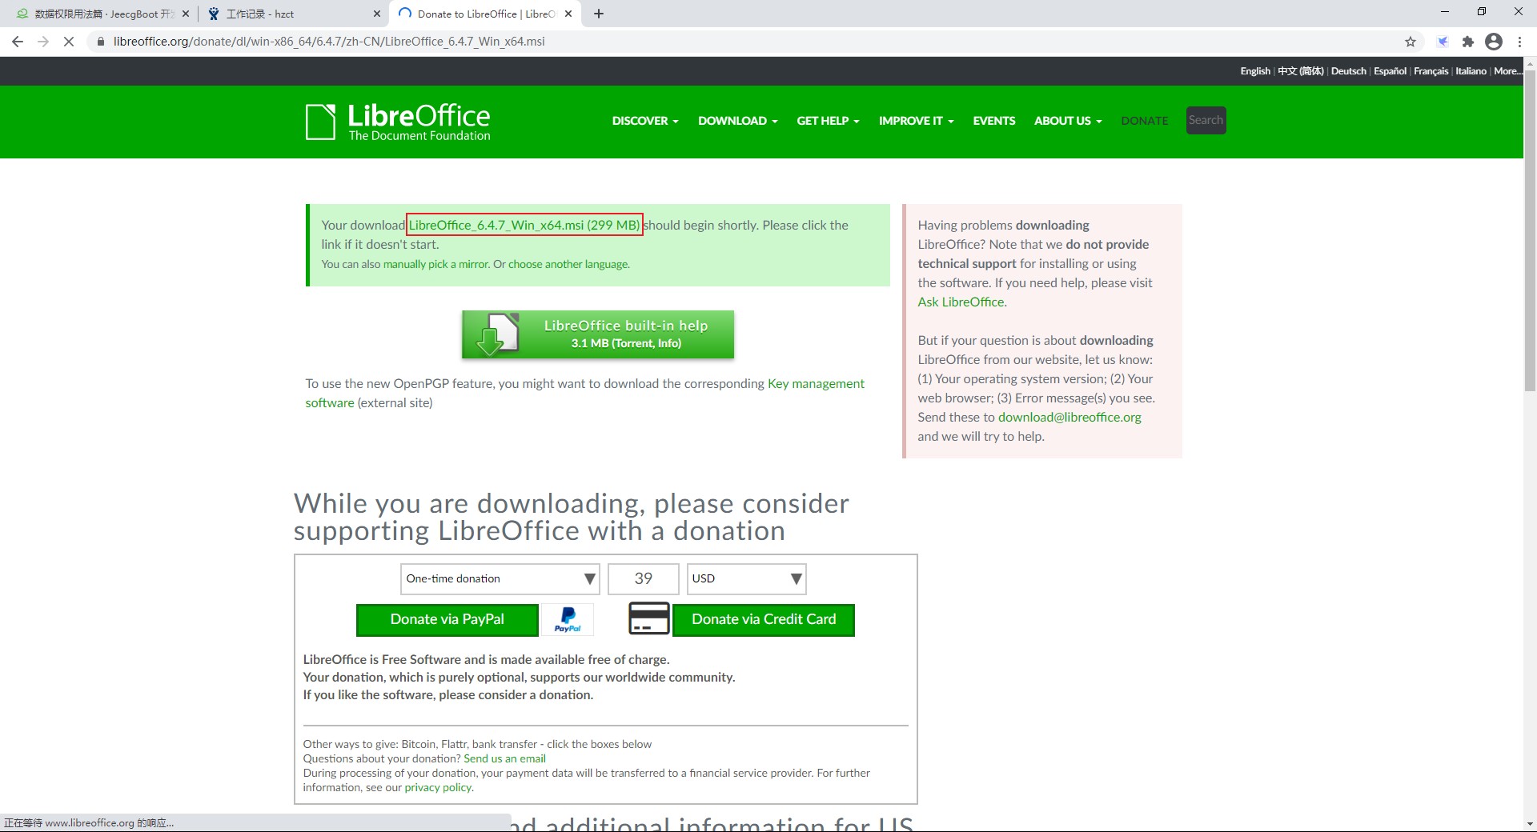
Task: Click the PayPal icon beside the donate button
Action: [568, 619]
